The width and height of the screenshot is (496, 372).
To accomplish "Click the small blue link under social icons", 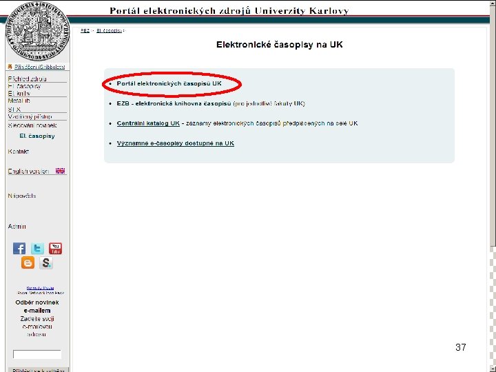I will click(40, 288).
